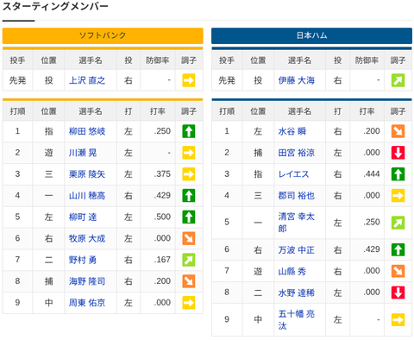Click 栗原 陵矢's yellow right arrow icon

tap(189, 174)
